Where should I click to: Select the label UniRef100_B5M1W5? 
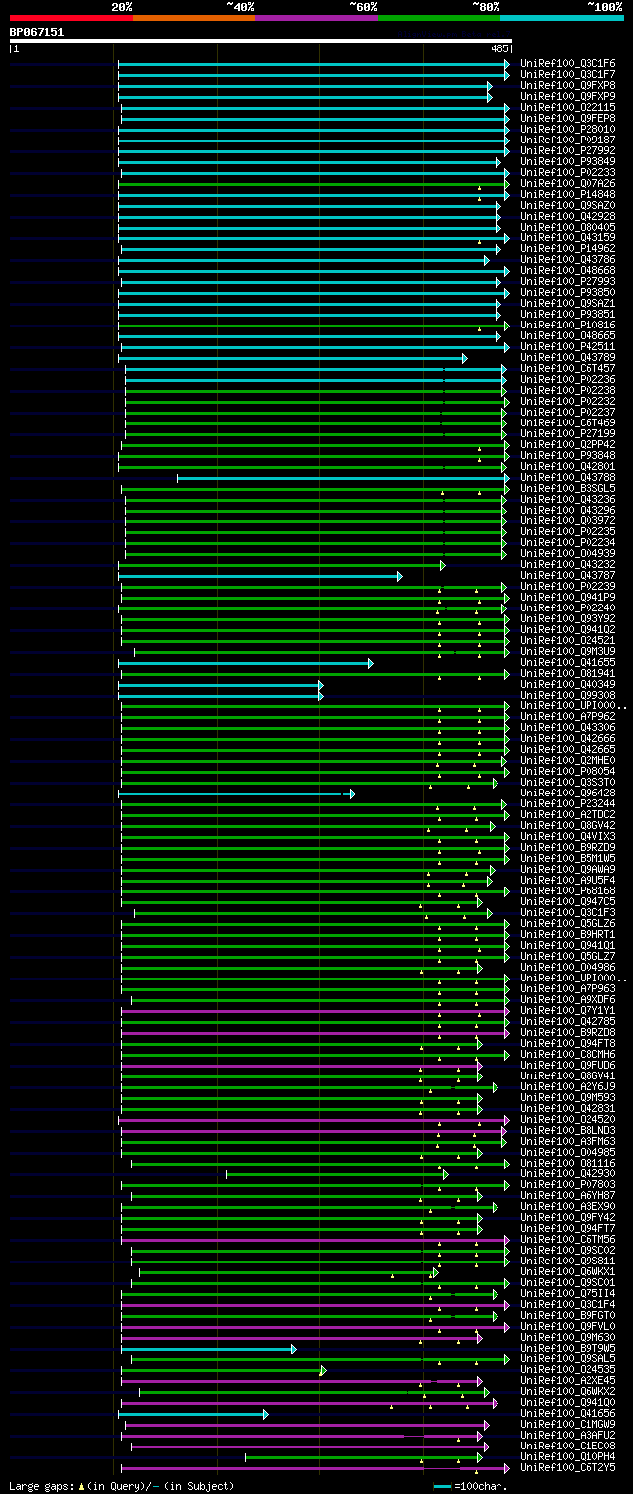tap(569, 859)
